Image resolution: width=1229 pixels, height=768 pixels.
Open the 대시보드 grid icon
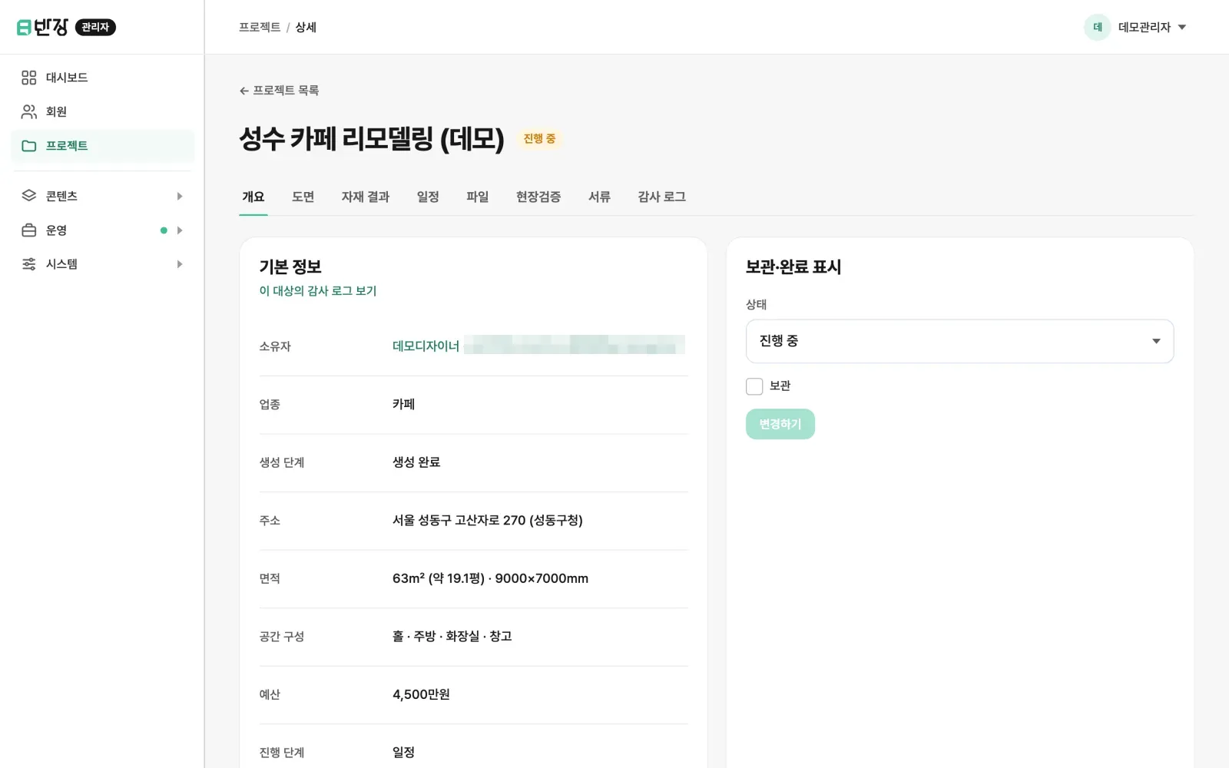pyautogui.click(x=29, y=78)
